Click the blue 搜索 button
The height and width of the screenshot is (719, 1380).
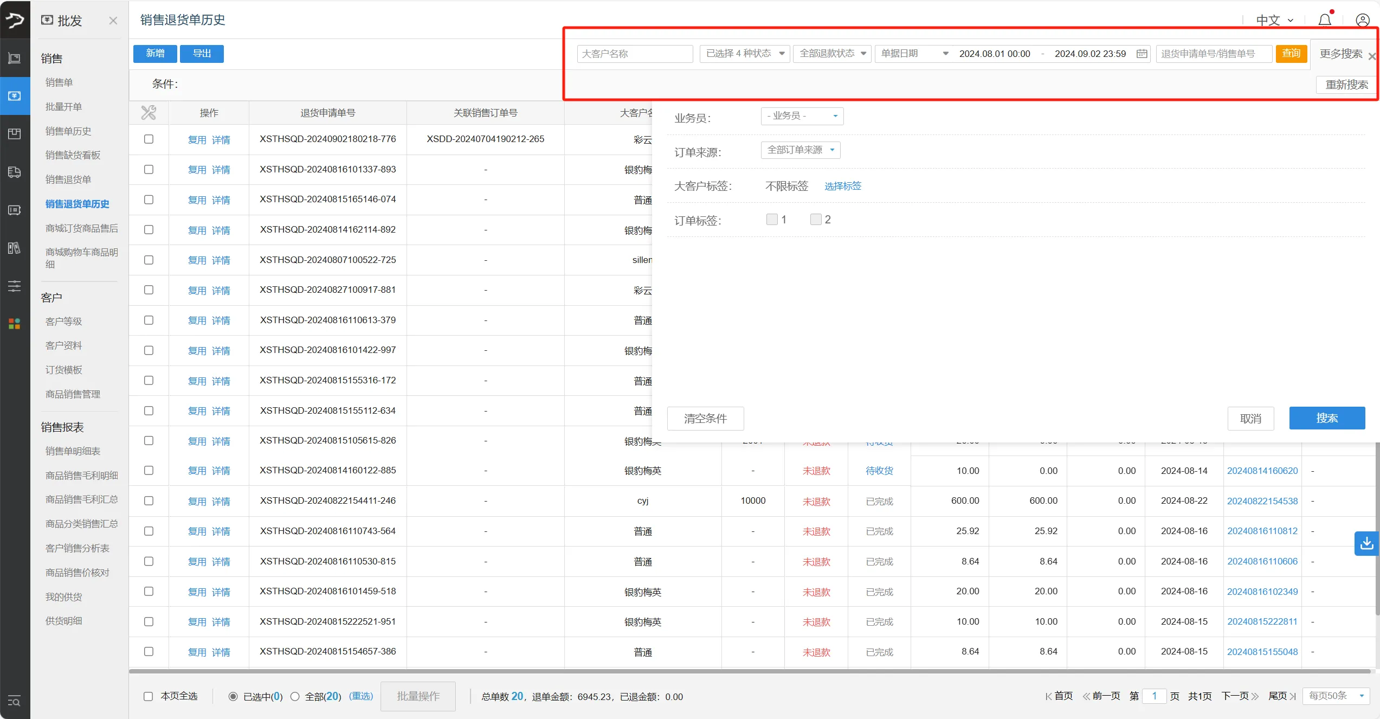tap(1326, 418)
